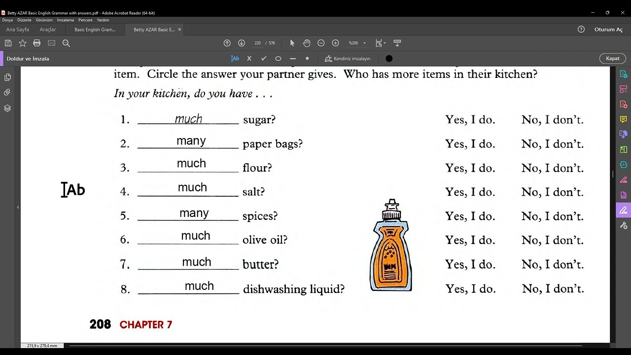Select the line tool
Image resolution: width=631 pixels, height=355 pixels.
click(293, 58)
